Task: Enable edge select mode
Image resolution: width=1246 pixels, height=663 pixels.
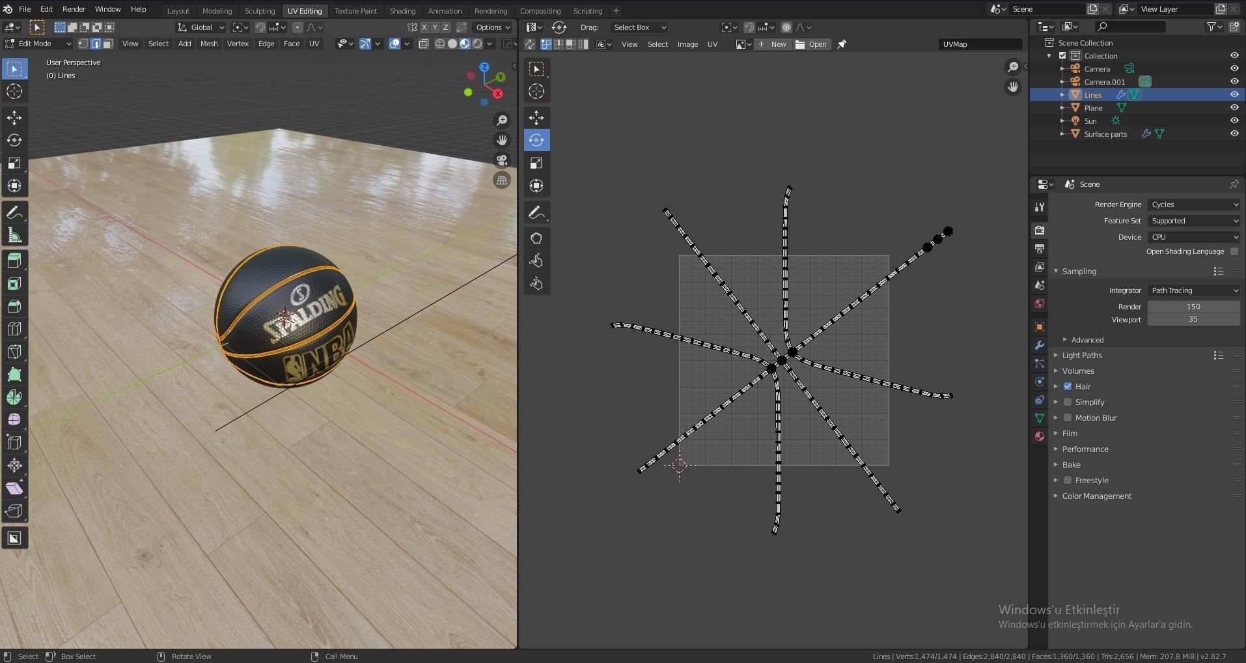Action: [x=96, y=44]
